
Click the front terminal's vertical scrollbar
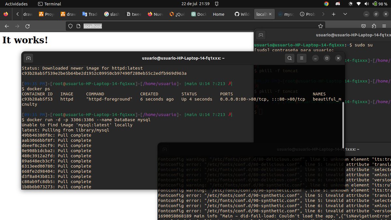[x=343, y=125]
